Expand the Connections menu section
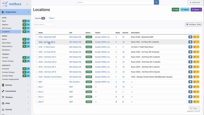The height and width of the screenshot is (115, 204). click(16, 91)
